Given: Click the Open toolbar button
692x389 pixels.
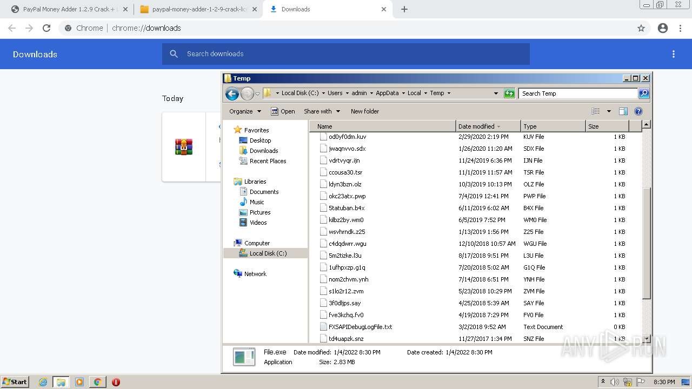Looking at the screenshot, I should pos(283,111).
